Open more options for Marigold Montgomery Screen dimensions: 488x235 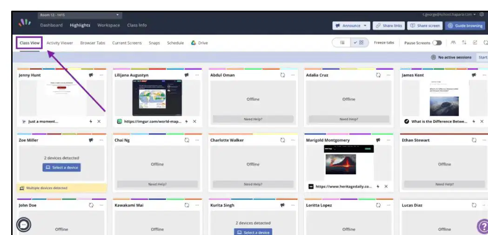(388, 140)
